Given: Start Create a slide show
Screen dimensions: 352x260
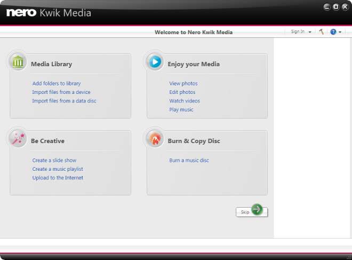Looking at the screenshot, I should point(54,160).
